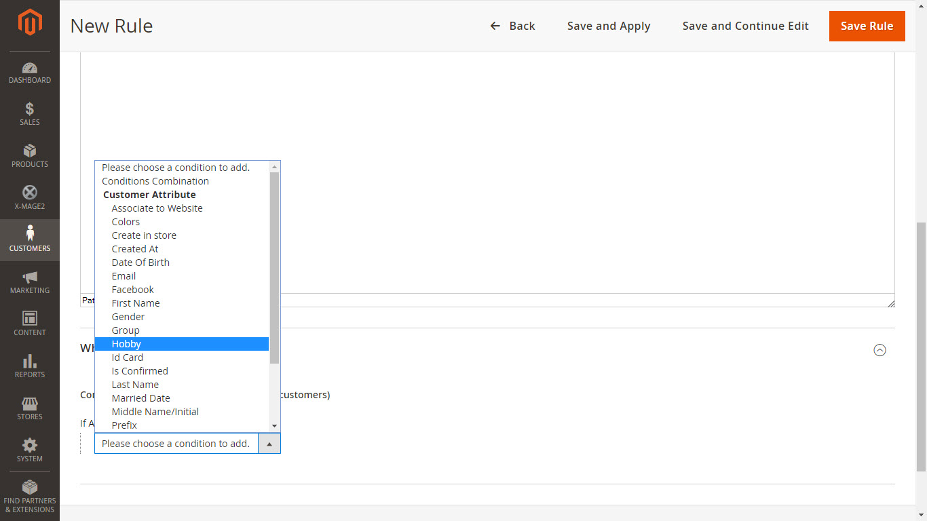Click inside the large description text area
927x521 pixels.
click(487, 172)
